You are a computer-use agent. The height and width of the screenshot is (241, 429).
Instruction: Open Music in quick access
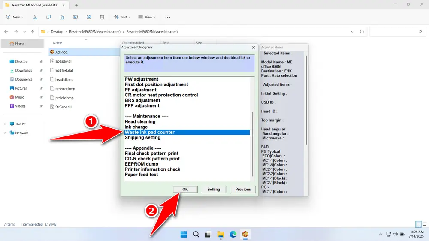click(x=19, y=97)
